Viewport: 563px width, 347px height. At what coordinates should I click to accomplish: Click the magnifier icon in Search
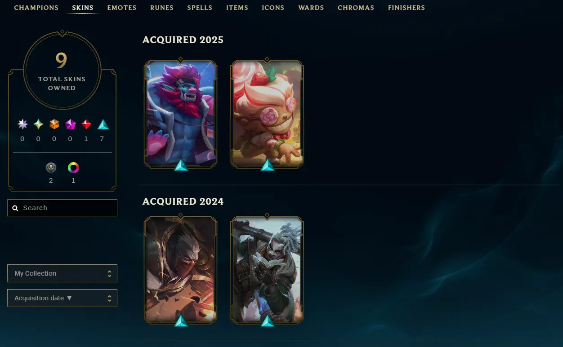pos(15,208)
